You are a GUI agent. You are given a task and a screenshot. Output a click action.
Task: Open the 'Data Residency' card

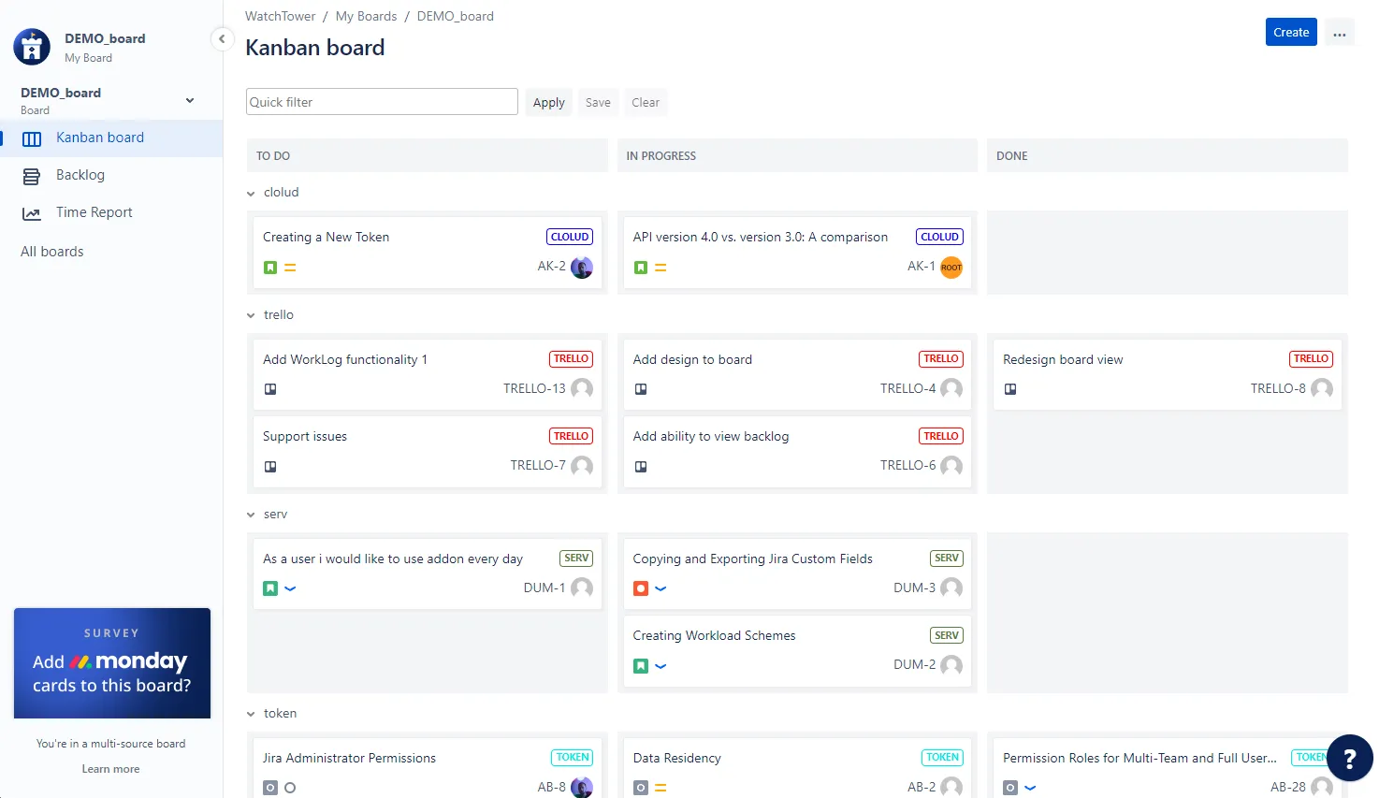click(797, 768)
